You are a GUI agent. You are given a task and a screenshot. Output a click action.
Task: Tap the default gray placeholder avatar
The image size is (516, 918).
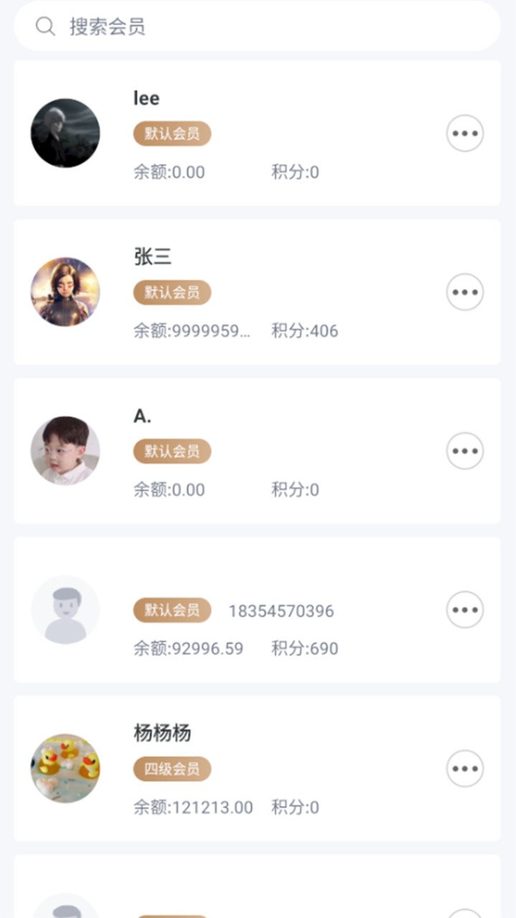point(65,610)
